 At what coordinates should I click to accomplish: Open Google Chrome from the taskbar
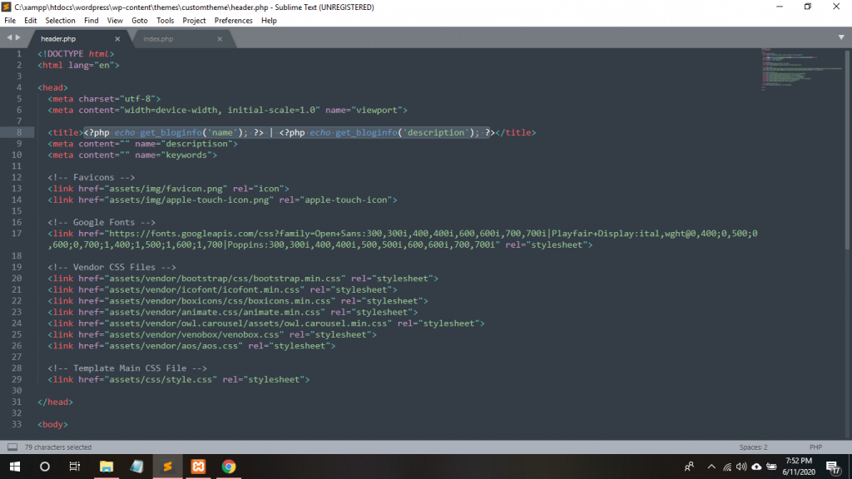pos(229,467)
